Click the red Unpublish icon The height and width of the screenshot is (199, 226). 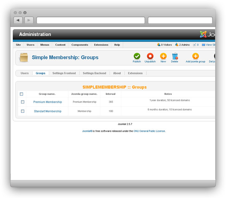point(150,56)
